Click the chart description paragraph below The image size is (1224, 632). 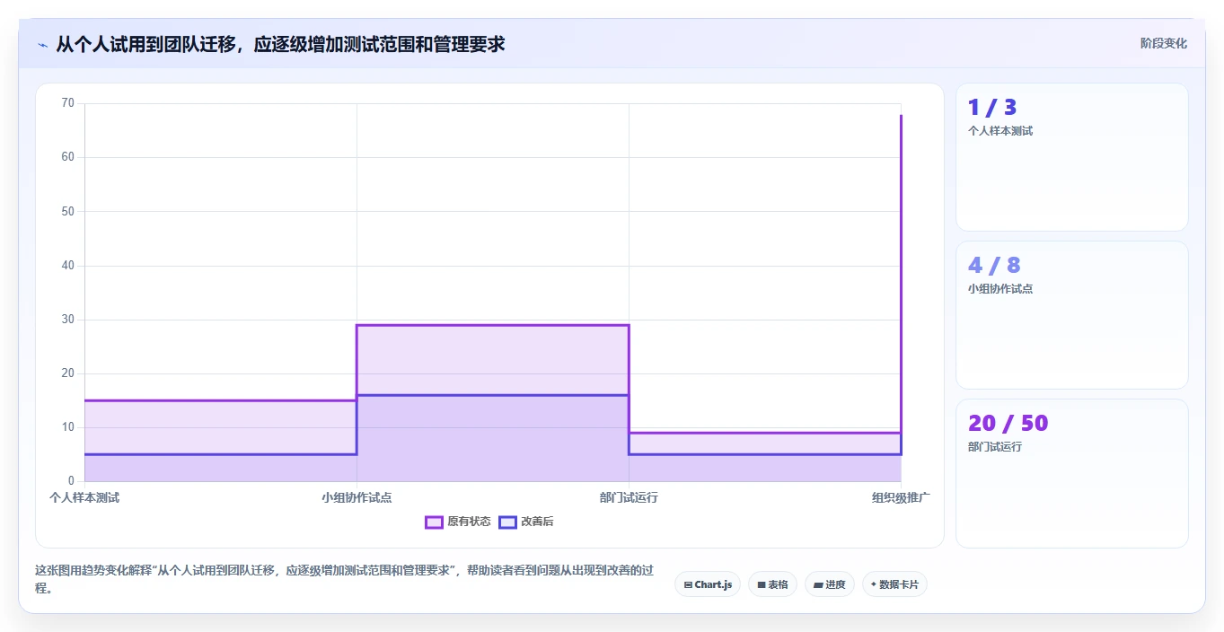coord(345,579)
